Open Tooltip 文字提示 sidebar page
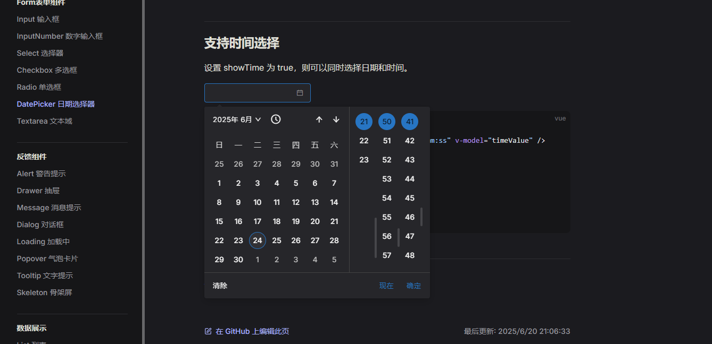The height and width of the screenshot is (344, 712). point(45,276)
